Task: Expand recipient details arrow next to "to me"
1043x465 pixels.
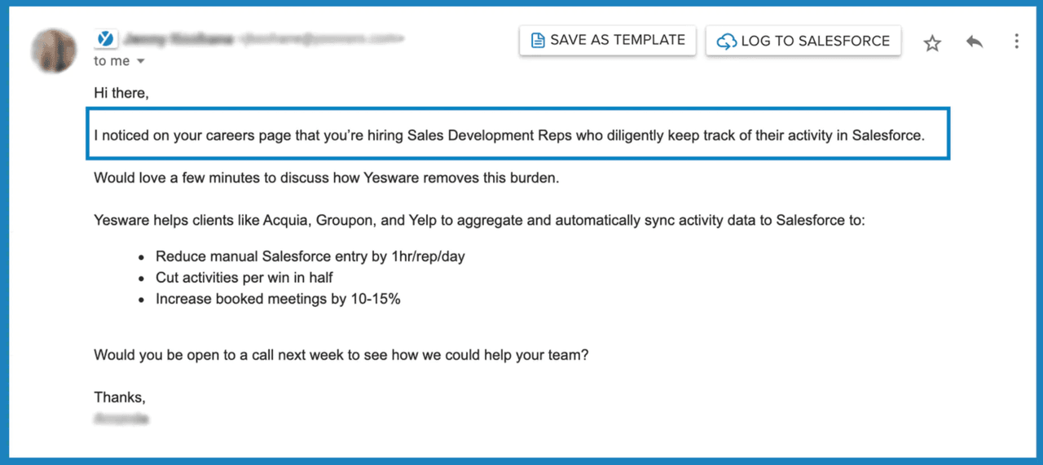Action: coord(140,62)
